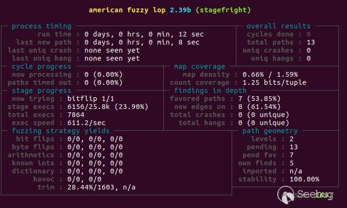
Task: Click the bit flips yields '0/0, 0/0, 0/0'
Action: [x=95, y=139]
